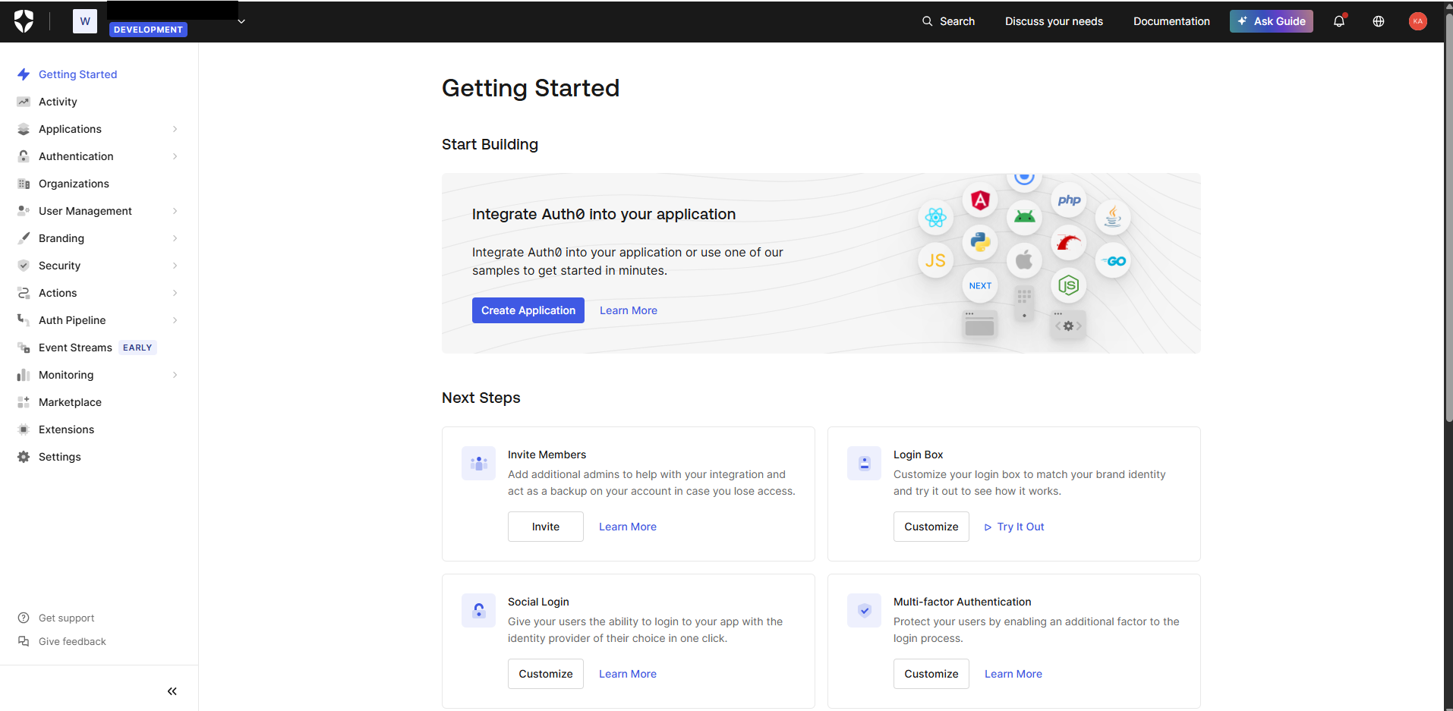
Task: Expand the Authentication menu
Action: [175, 156]
